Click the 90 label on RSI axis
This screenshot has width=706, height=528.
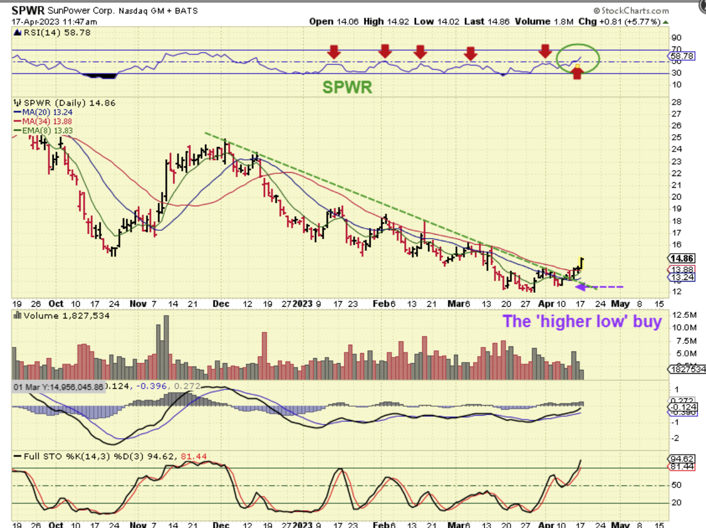[x=675, y=38]
